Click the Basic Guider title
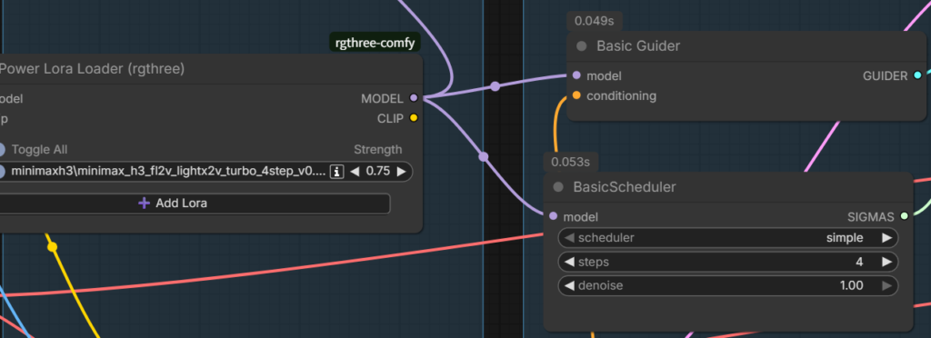The height and width of the screenshot is (338, 931). click(638, 46)
